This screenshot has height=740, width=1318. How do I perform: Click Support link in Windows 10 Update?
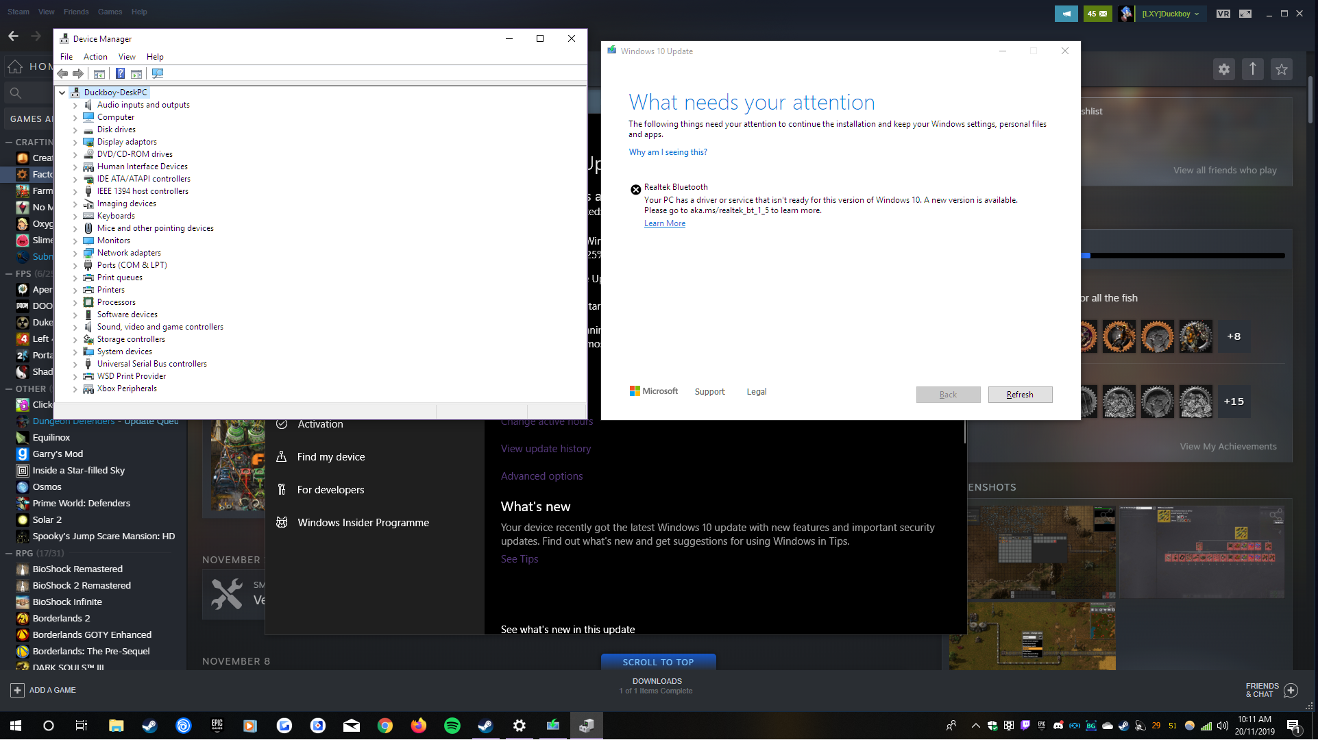pos(709,392)
